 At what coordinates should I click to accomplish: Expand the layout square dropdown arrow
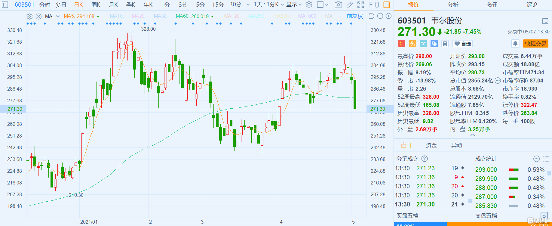click(x=327, y=5)
